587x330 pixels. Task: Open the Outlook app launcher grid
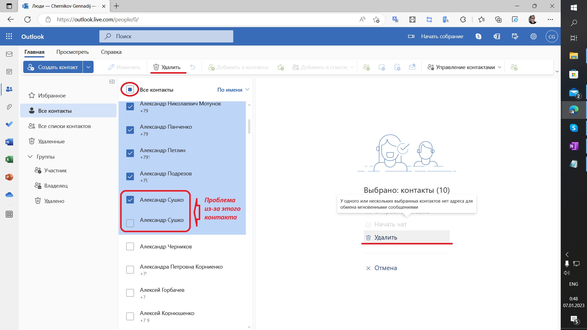pos(9,36)
